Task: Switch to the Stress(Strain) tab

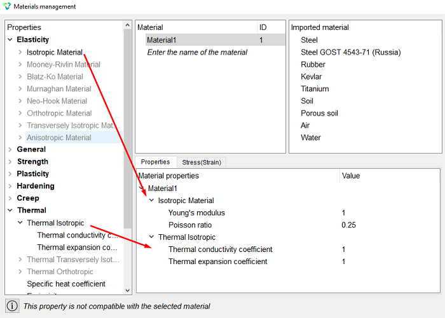Action: click(x=202, y=162)
